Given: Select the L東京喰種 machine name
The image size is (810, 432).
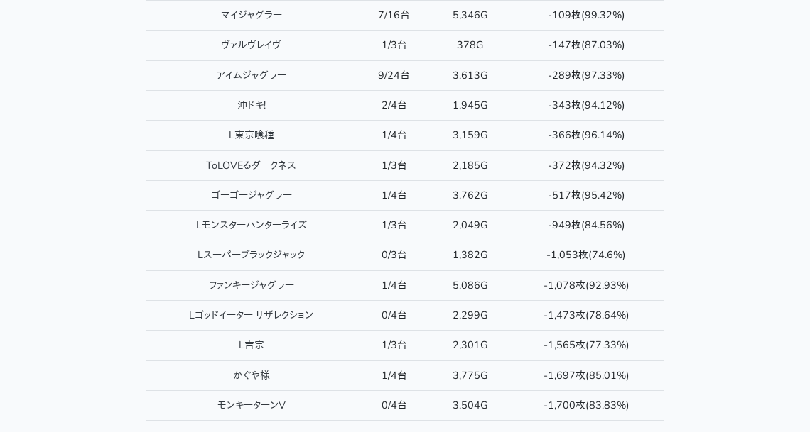Looking at the screenshot, I should click(x=251, y=135).
